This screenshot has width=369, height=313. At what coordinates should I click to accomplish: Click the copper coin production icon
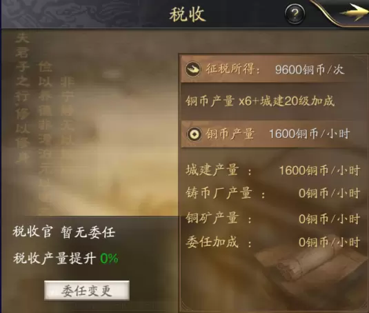point(194,134)
